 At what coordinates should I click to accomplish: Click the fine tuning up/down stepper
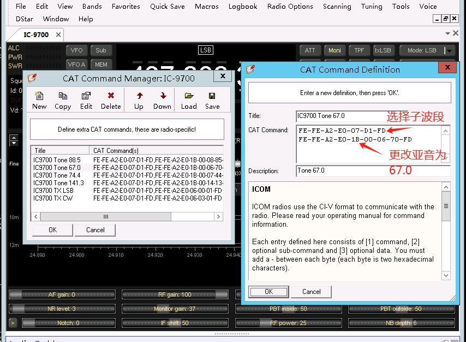[14, 140]
